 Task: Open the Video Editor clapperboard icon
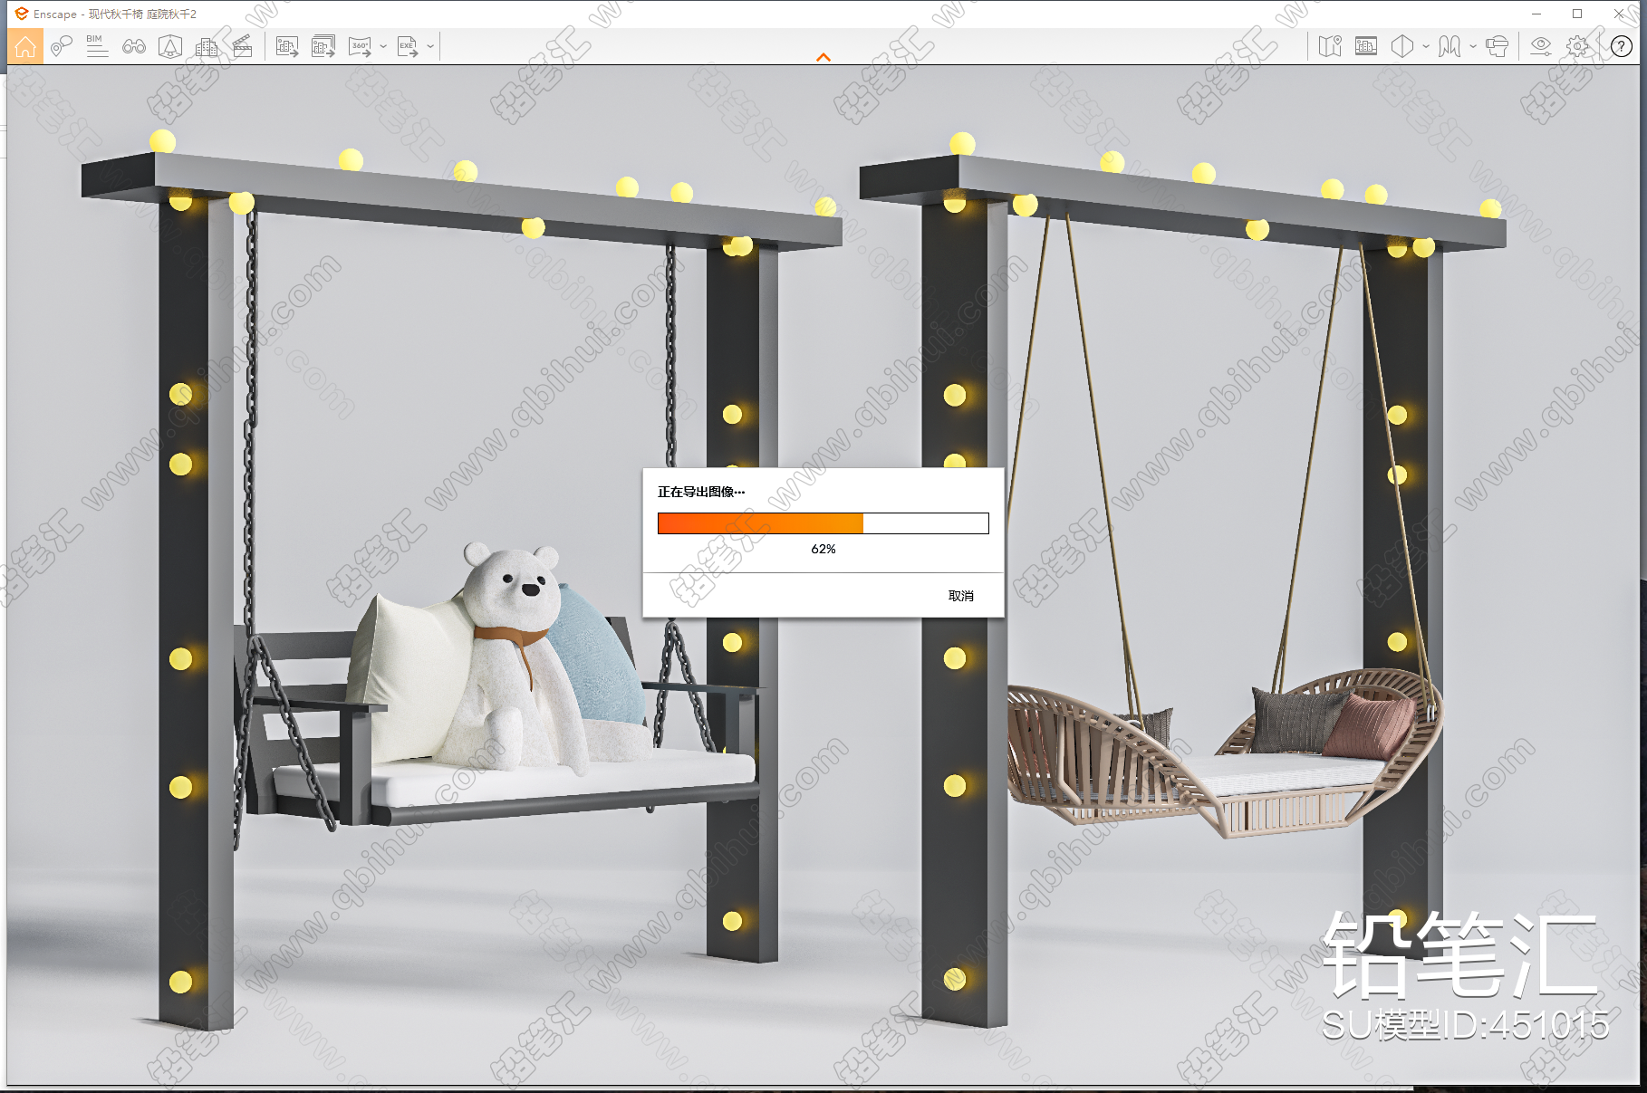[243, 46]
